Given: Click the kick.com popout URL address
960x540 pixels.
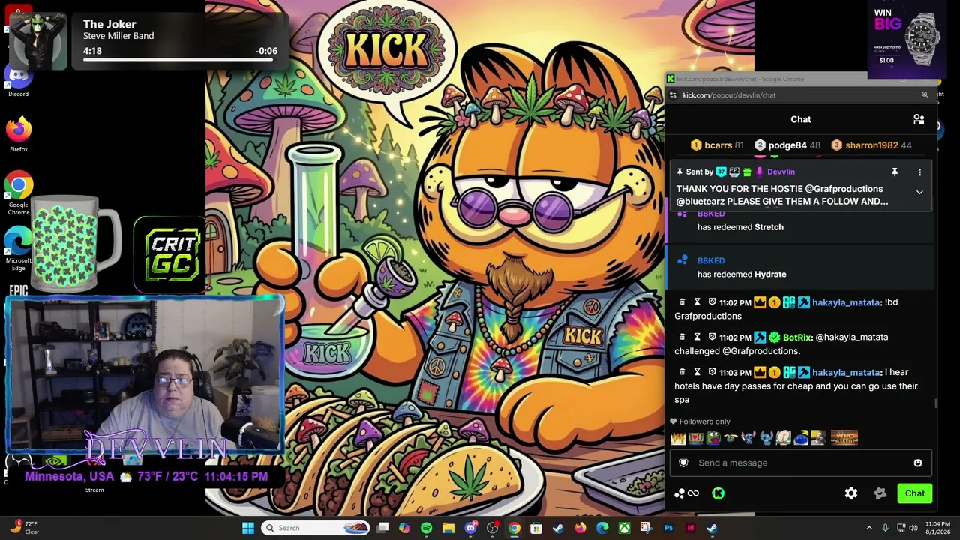Looking at the screenshot, I should (x=729, y=95).
